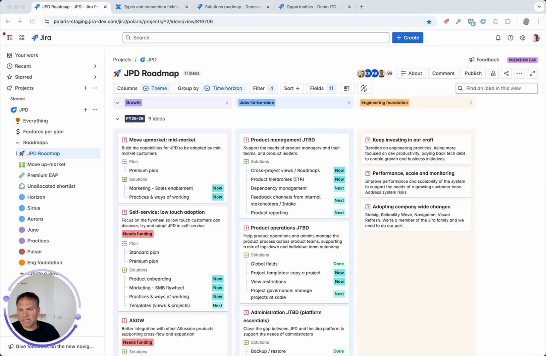Bookmark the page with the star icon
This screenshot has width=546, height=356.
coord(429,21)
